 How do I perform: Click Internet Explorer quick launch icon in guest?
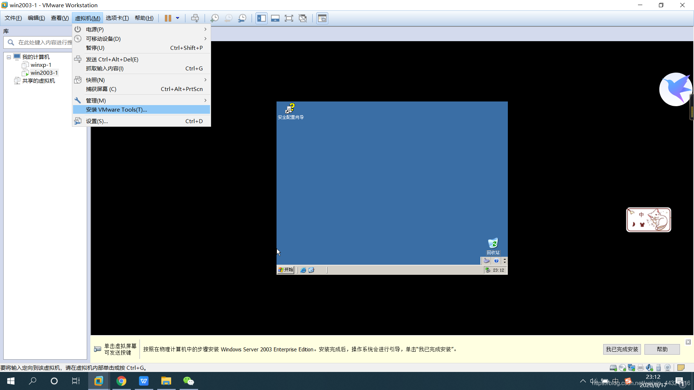pyautogui.click(x=303, y=270)
